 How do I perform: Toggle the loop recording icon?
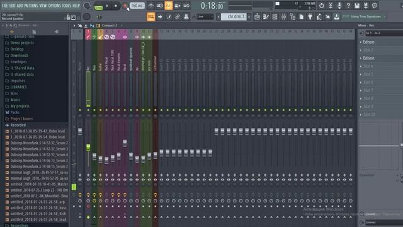186,6
